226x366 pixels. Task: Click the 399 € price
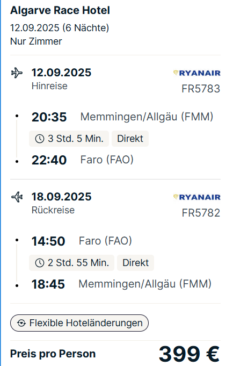pyautogui.click(x=189, y=354)
